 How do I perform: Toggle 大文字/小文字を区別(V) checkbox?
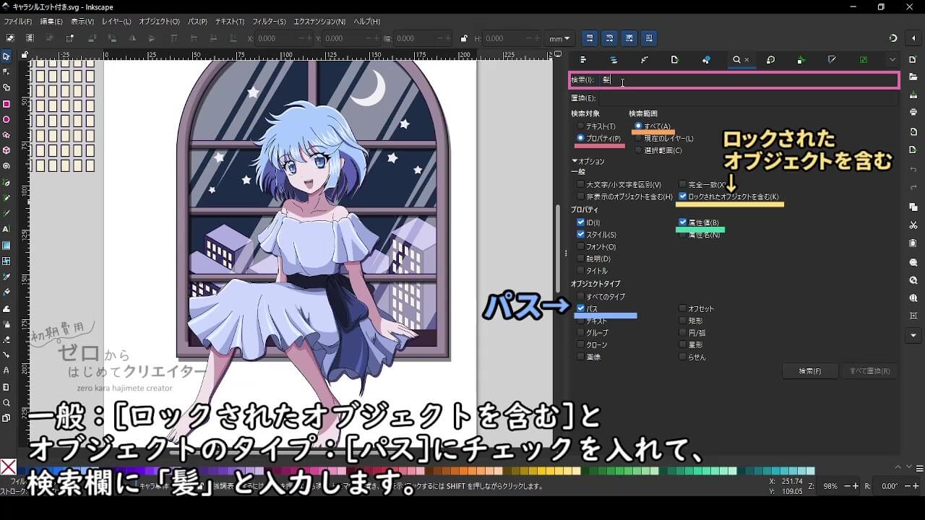pyautogui.click(x=580, y=185)
